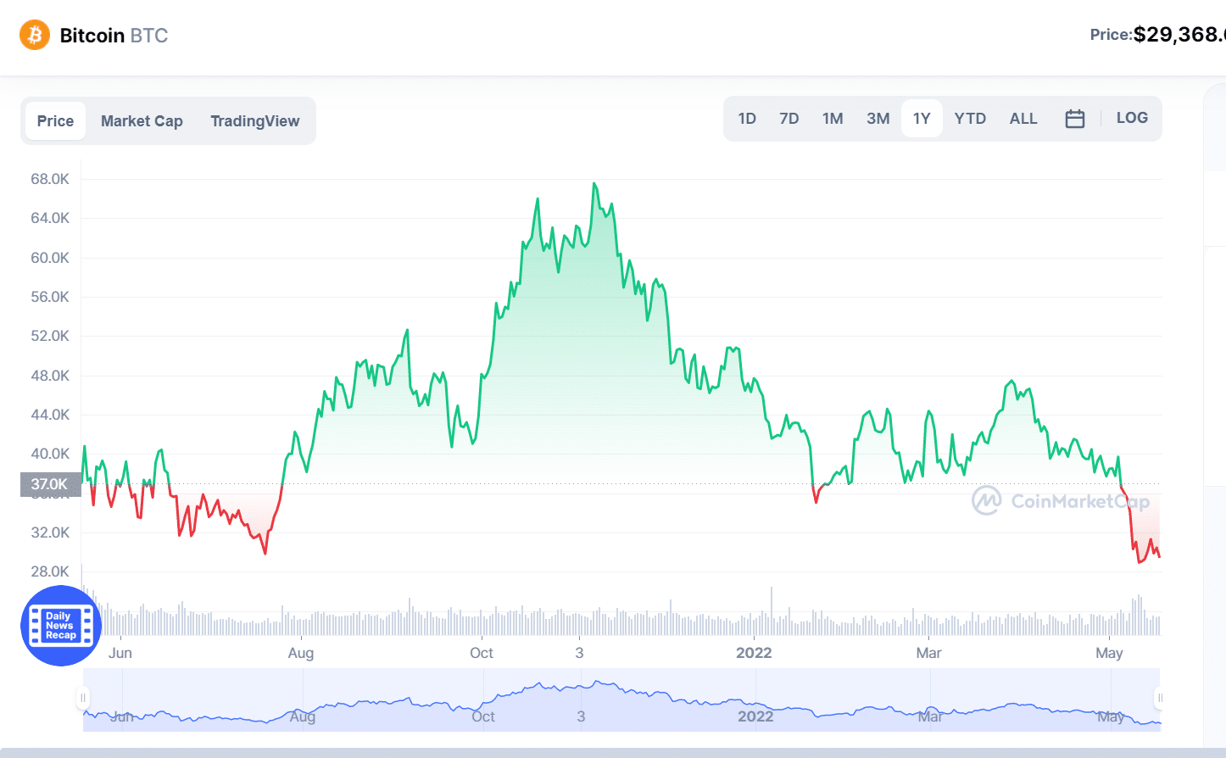Click the 68.0K y-axis label
The height and width of the screenshot is (758, 1226).
[50, 179]
